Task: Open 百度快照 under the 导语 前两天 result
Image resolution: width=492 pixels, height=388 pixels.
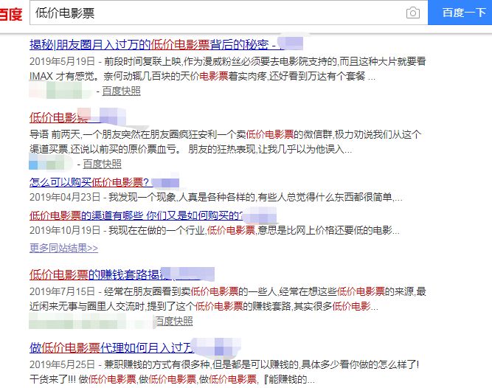Action: [x=103, y=164]
